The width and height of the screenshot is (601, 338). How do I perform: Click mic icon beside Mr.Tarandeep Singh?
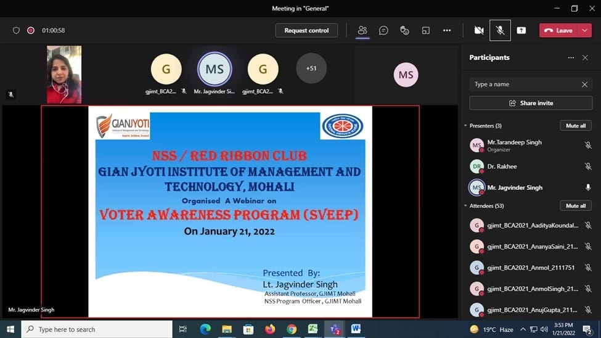(588, 146)
